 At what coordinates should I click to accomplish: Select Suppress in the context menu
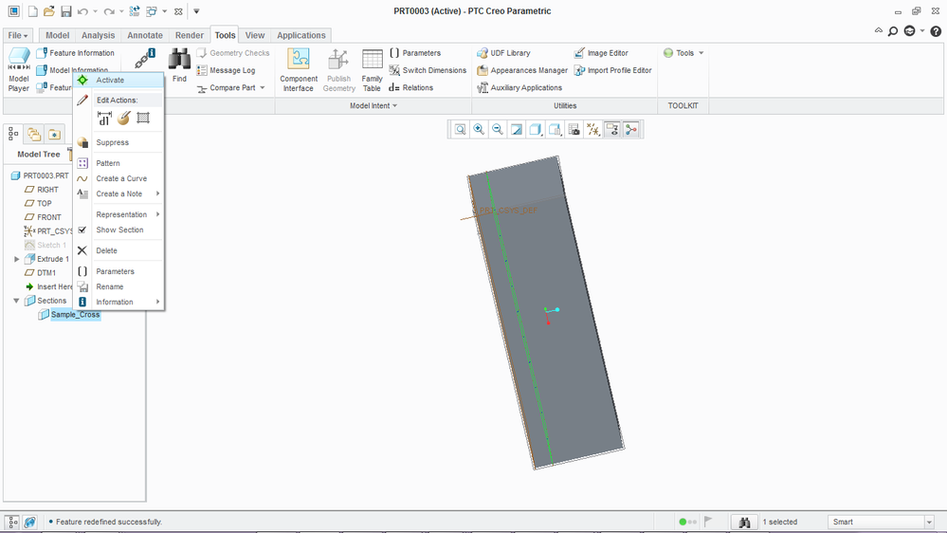pos(112,142)
